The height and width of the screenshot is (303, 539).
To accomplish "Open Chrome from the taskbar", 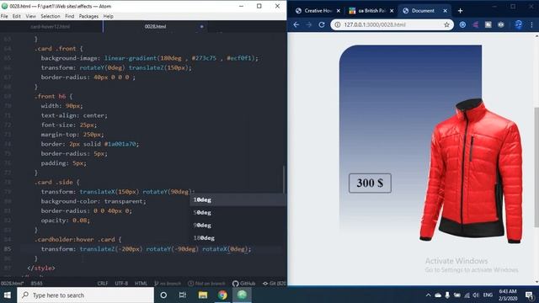I will [x=222, y=295].
